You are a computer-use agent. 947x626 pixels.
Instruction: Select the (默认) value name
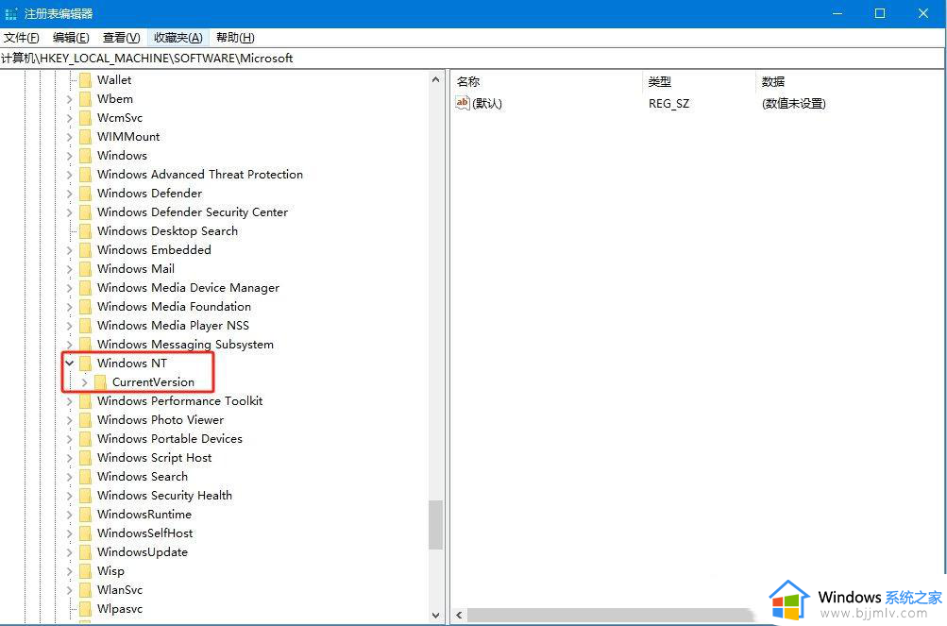[487, 103]
